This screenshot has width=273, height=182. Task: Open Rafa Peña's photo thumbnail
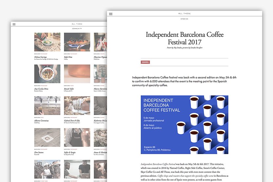click(77, 42)
